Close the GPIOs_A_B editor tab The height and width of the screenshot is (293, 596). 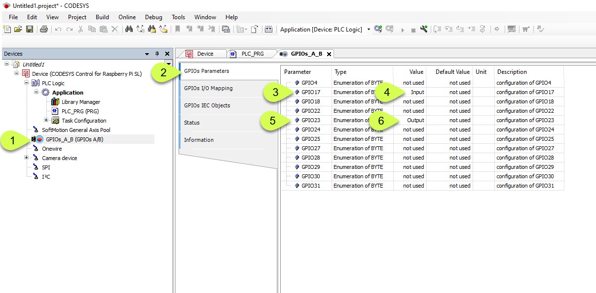(x=329, y=54)
